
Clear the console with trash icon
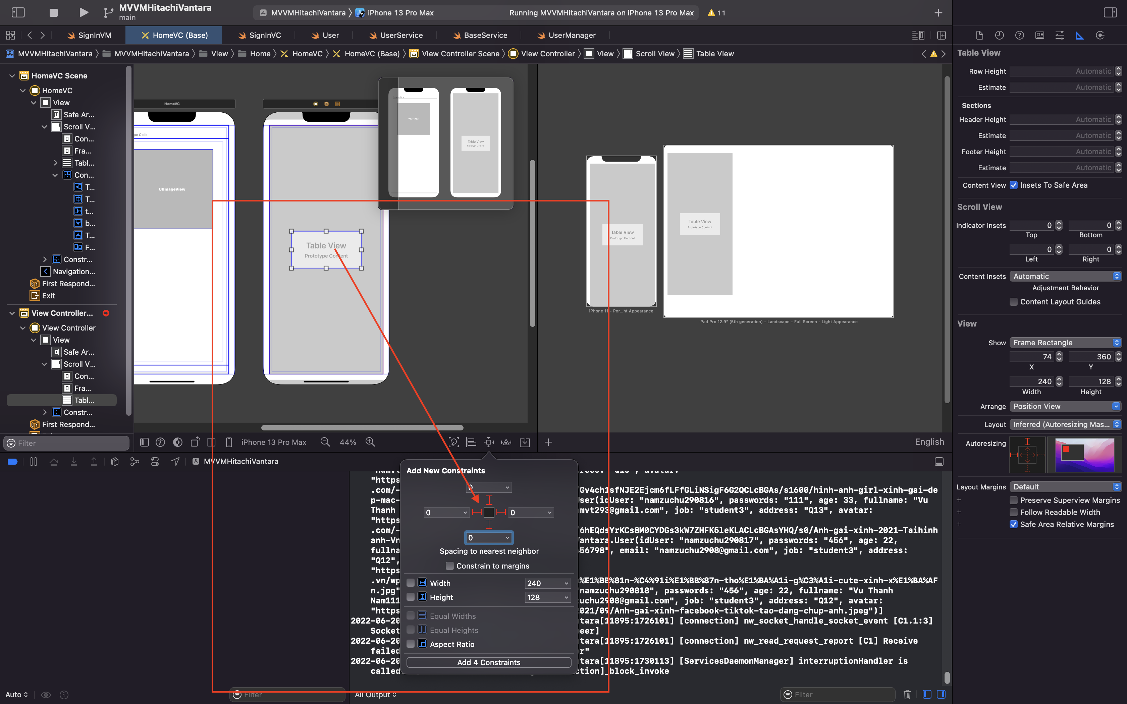click(907, 694)
